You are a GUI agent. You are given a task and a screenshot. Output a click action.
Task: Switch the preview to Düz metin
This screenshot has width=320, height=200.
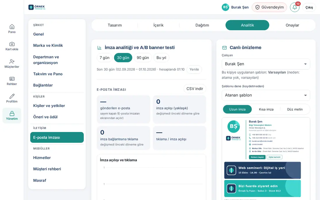click(x=295, y=109)
